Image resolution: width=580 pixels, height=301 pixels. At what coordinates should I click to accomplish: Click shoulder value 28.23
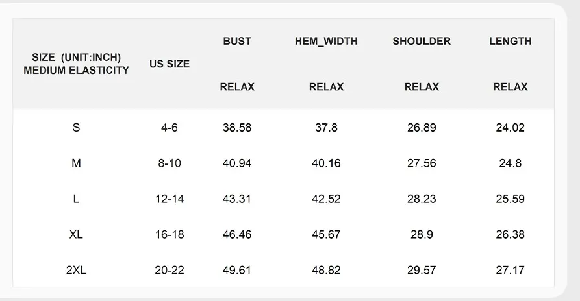(422, 199)
